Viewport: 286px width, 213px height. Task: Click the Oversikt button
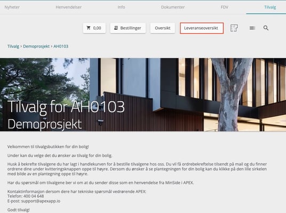163,28
